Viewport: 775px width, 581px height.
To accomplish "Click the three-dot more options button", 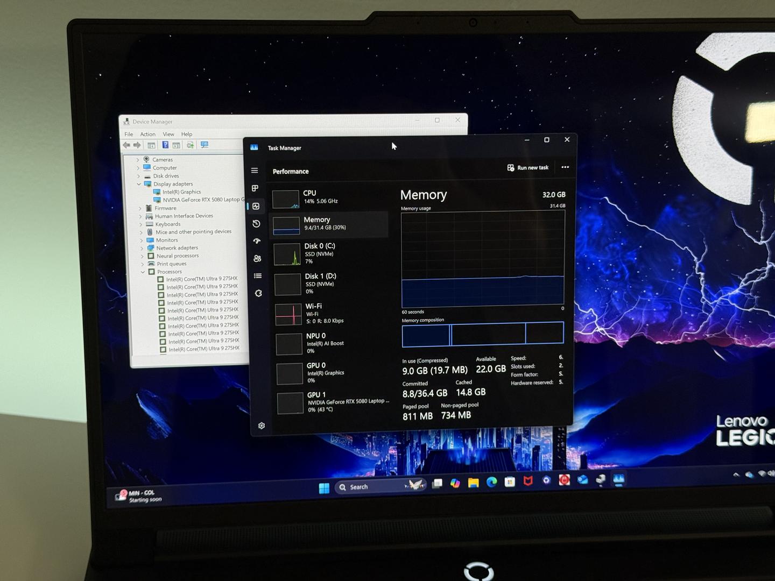I will (x=565, y=167).
